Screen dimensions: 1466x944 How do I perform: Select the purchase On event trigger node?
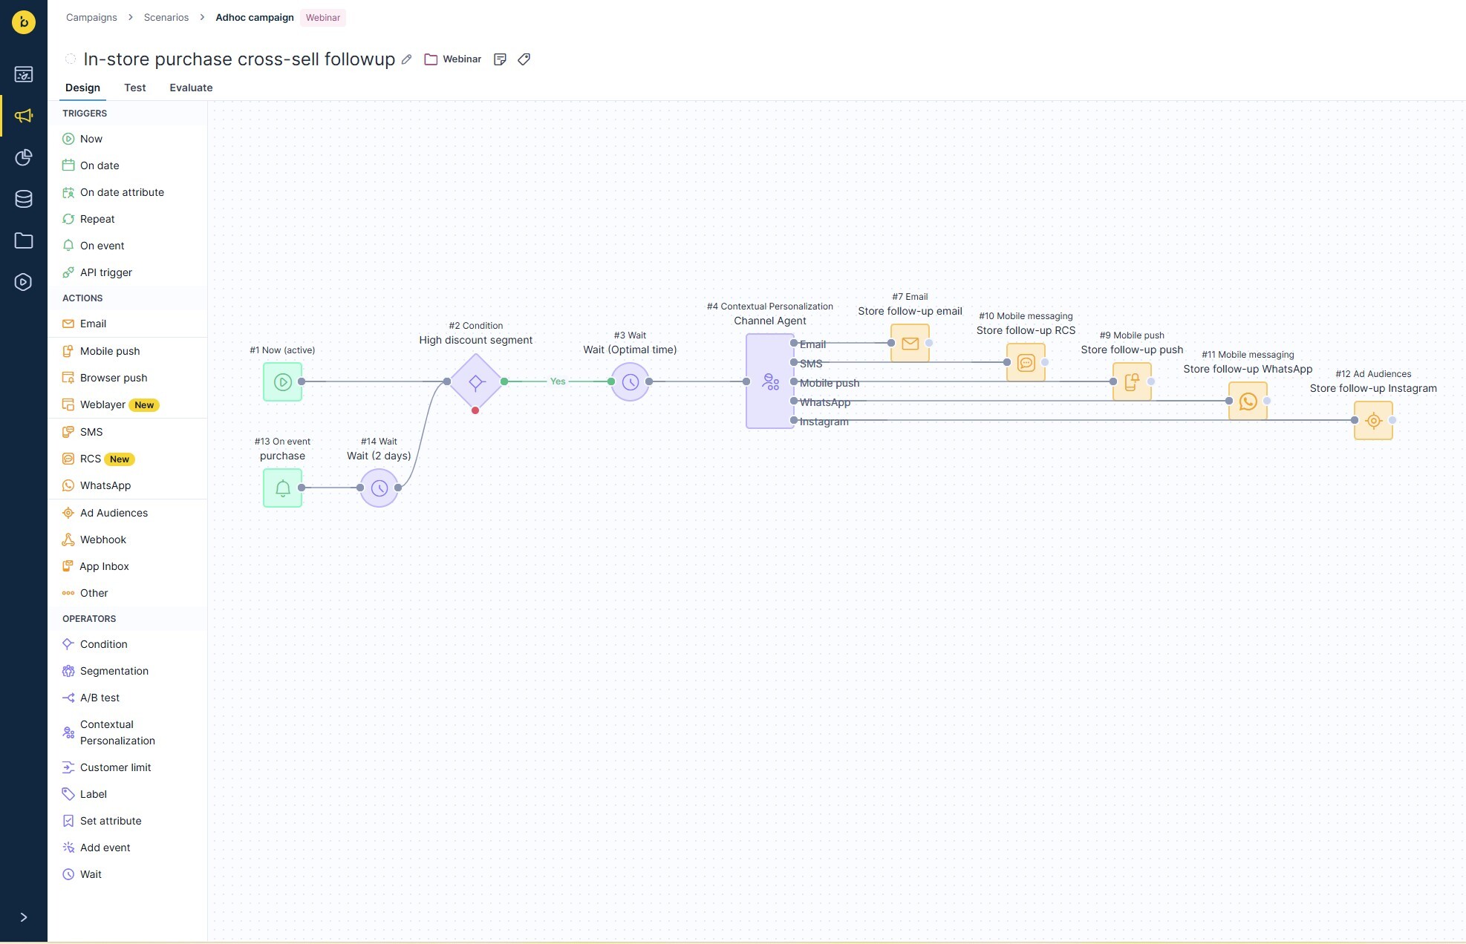(282, 488)
